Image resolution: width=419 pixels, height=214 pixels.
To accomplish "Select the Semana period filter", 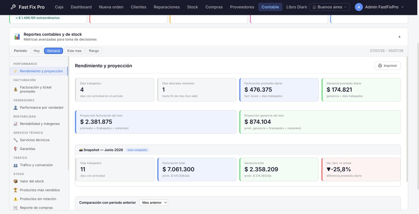I will tap(54, 51).
